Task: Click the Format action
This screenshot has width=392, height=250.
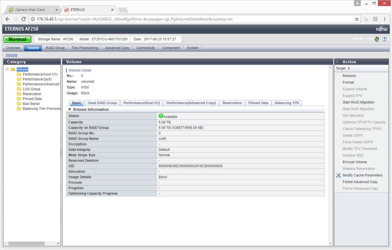Action: tap(348, 82)
